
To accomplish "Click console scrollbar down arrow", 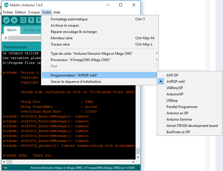I will (138, 157).
